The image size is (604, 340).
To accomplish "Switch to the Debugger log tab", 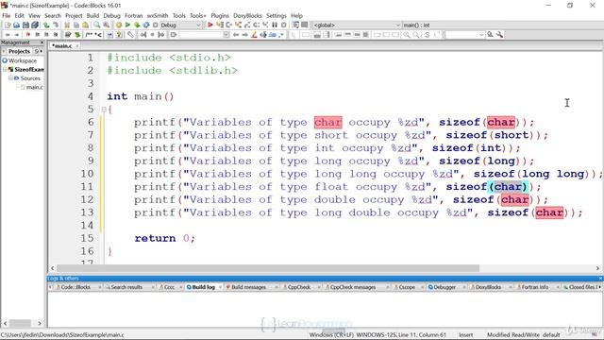I will click(445, 287).
